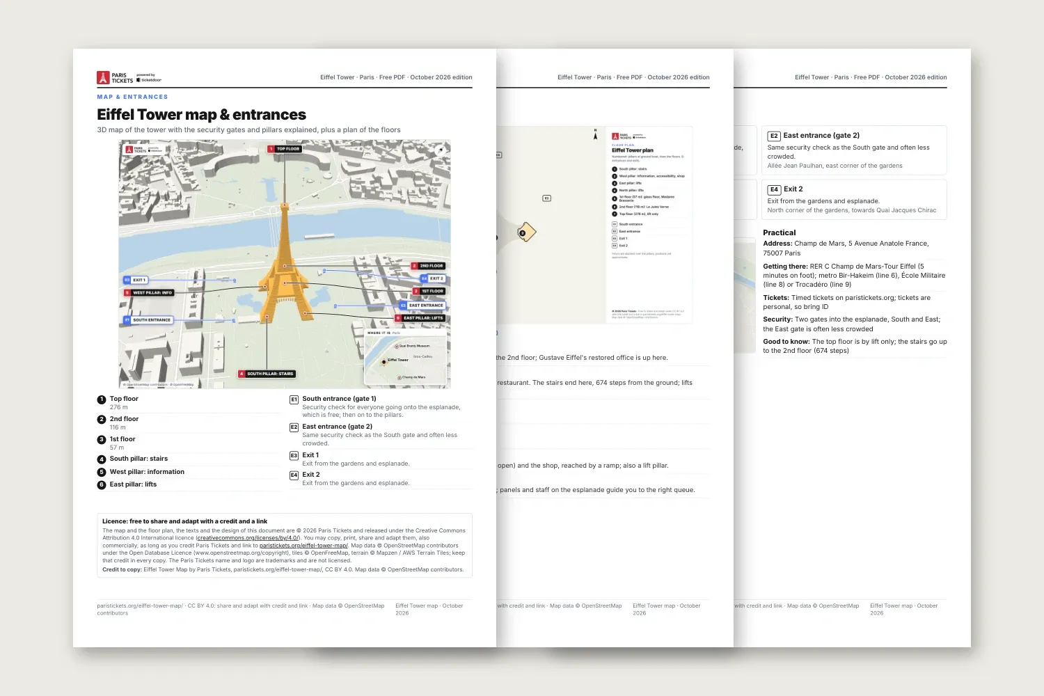Select EAST PILLAR: LIFTS label on the map

point(420,318)
